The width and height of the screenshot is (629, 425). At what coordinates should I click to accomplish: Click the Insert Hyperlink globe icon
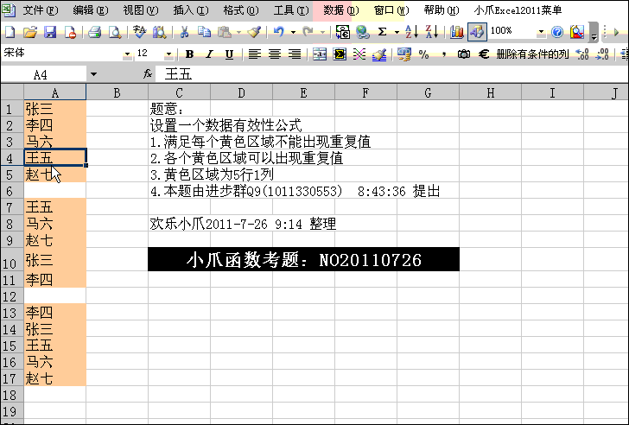tap(362, 32)
